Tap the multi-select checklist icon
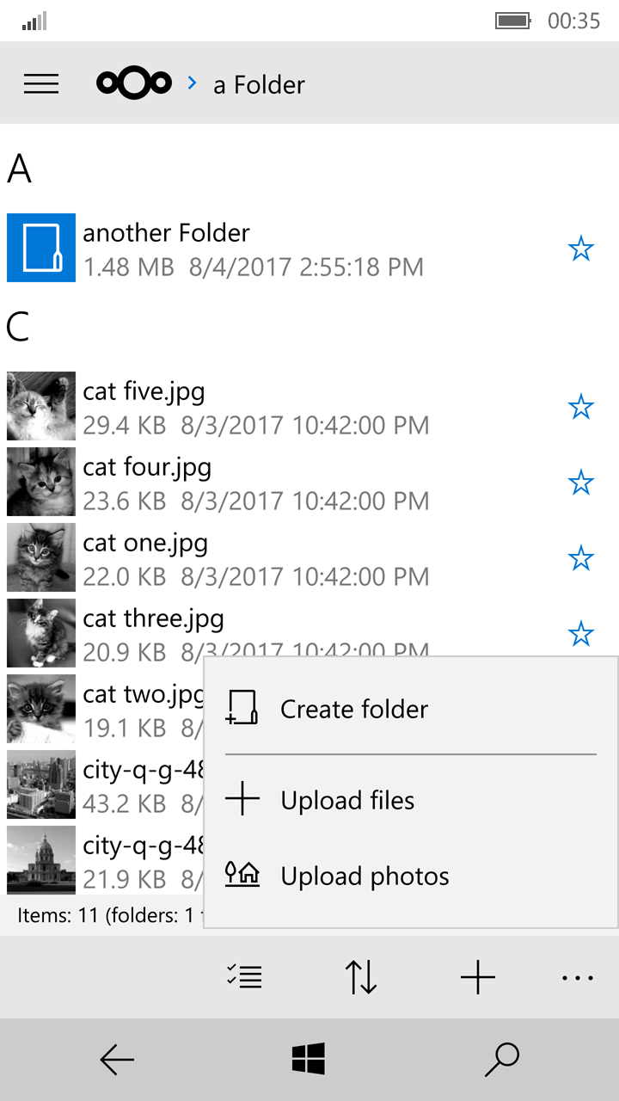 point(244,977)
